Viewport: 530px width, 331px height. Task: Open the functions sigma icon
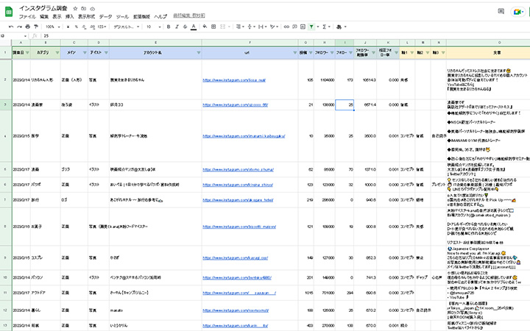[x=325, y=26]
